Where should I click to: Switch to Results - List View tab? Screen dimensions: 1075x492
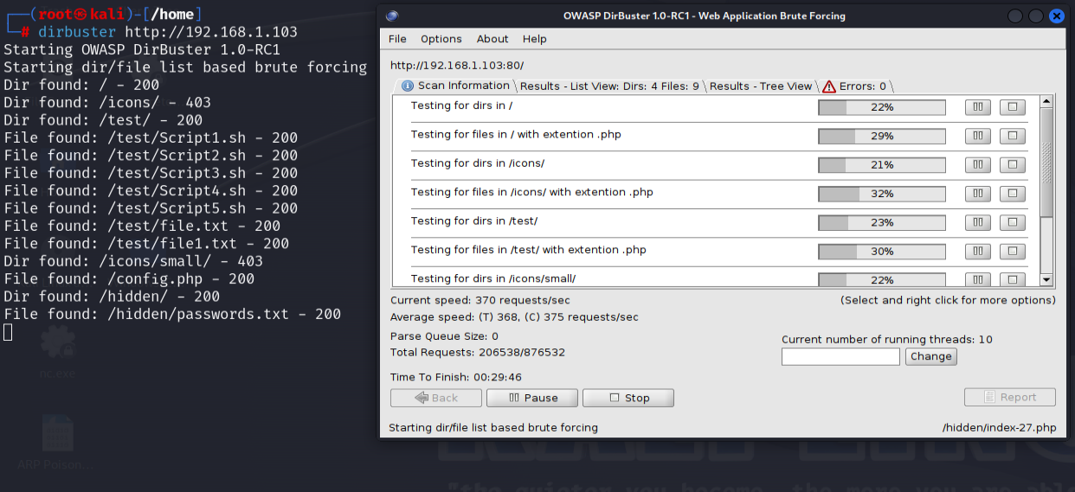pyautogui.click(x=609, y=86)
